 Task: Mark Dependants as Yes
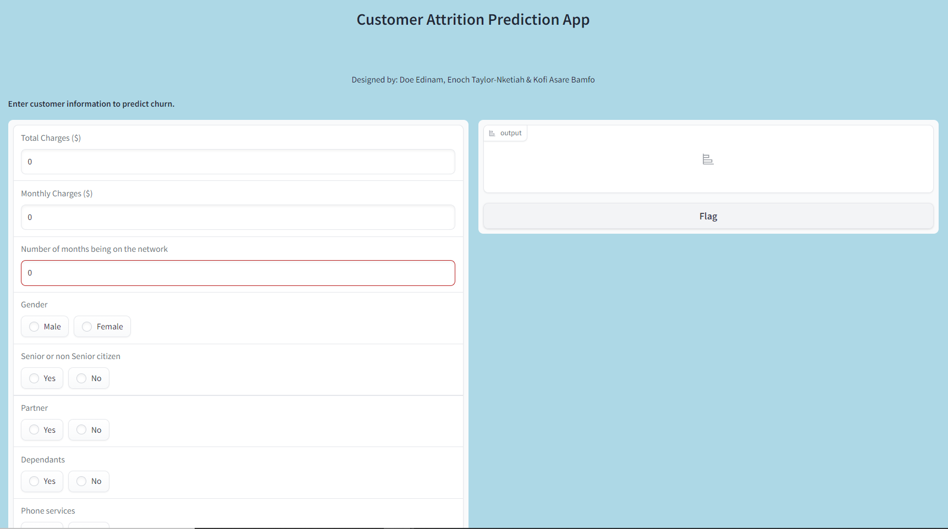coord(42,481)
